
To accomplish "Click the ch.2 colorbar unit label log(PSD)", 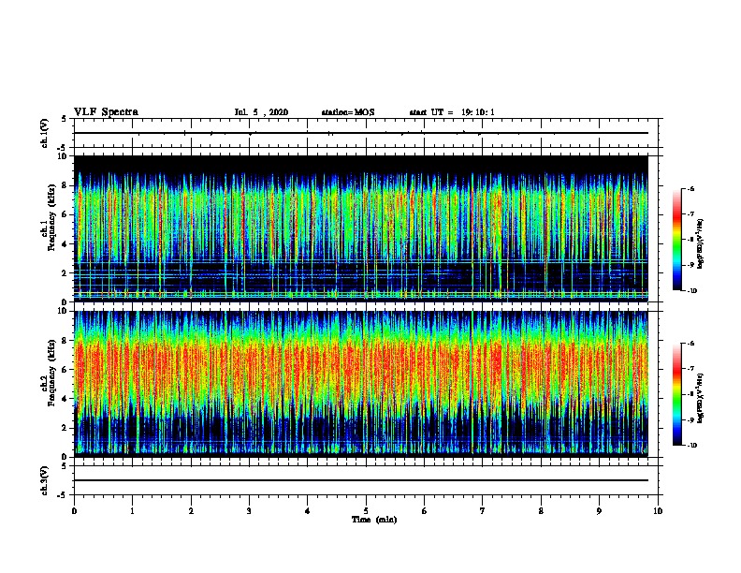I will tap(700, 398).
